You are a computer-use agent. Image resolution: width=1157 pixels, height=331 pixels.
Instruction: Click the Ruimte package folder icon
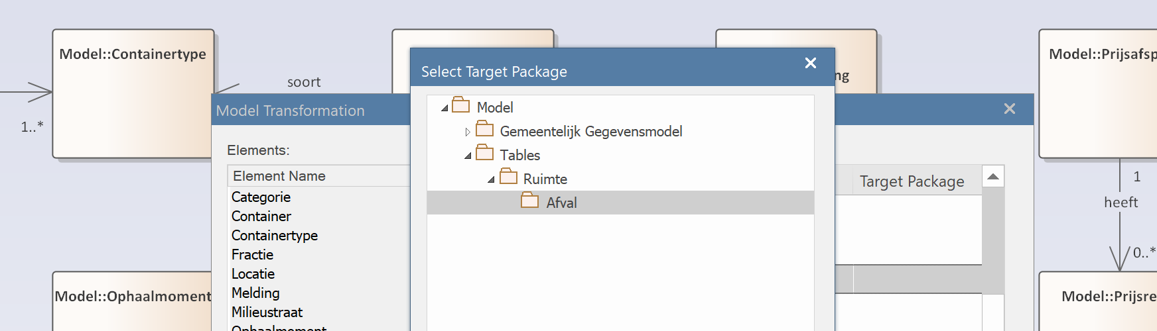(x=508, y=177)
